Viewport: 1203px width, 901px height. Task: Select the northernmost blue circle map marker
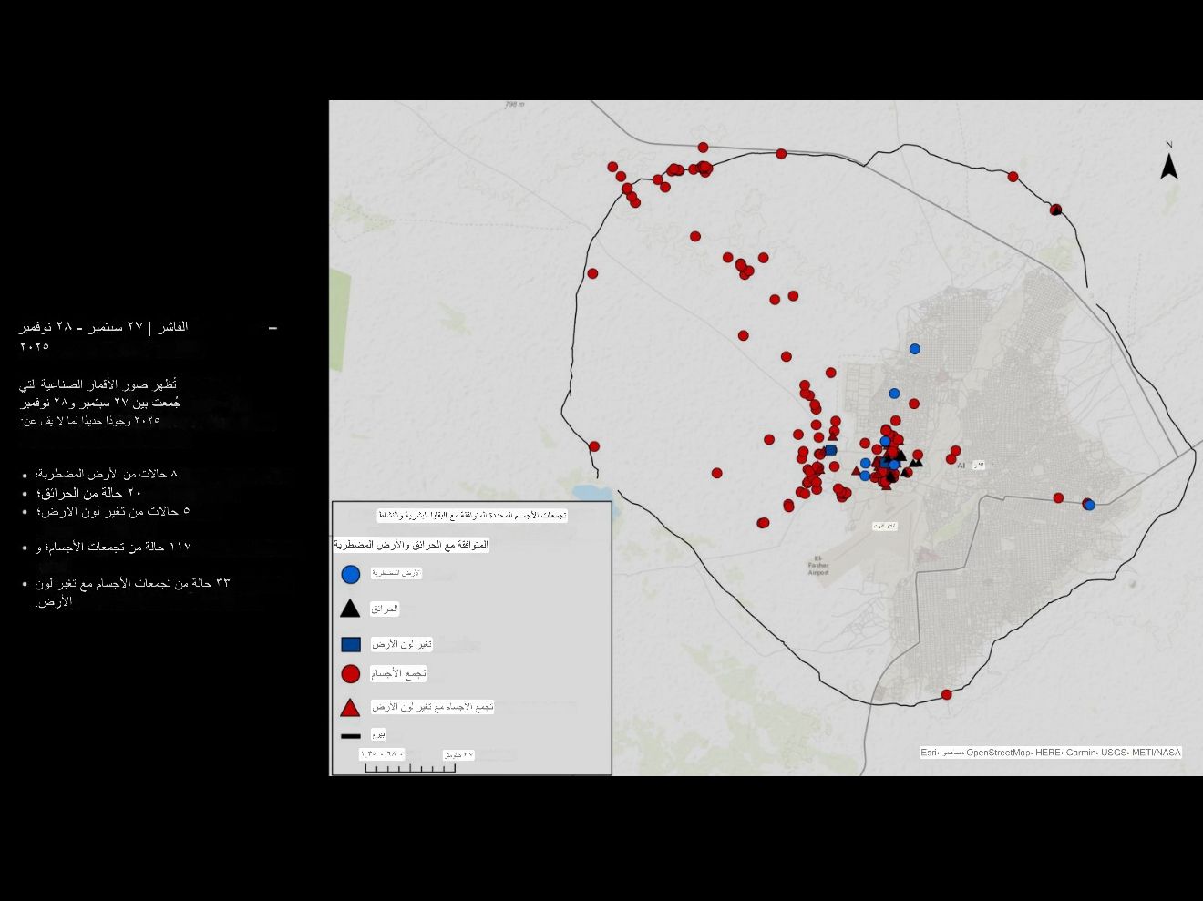915,349
